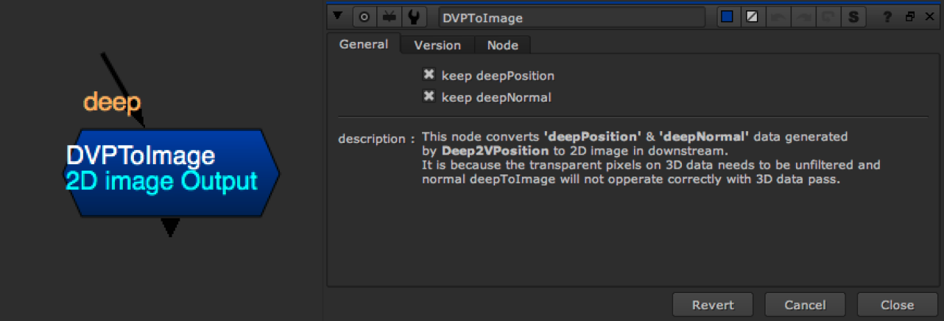Click the revert circular arrow icon

pos(828,16)
